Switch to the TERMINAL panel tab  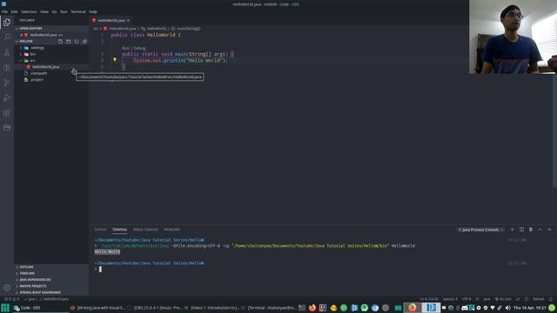[120, 230]
